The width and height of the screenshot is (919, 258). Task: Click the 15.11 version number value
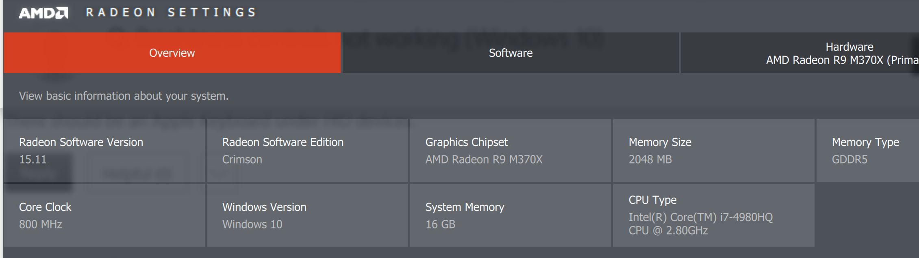tap(33, 159)
